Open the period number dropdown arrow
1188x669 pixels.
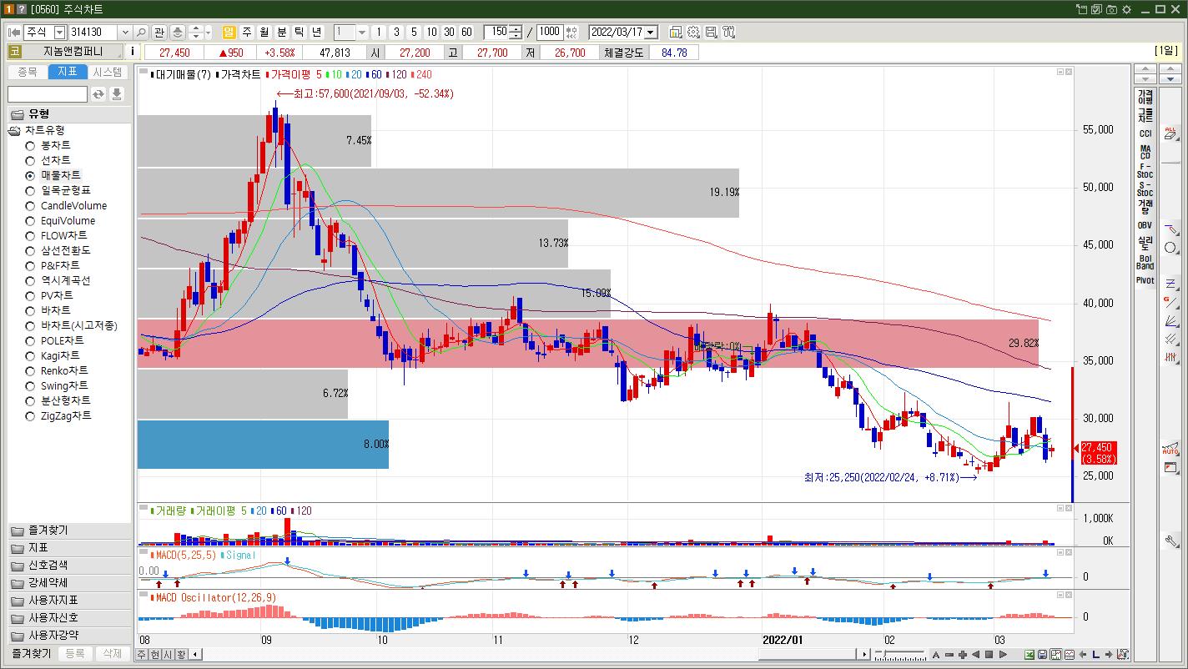[x=362, y=33]
